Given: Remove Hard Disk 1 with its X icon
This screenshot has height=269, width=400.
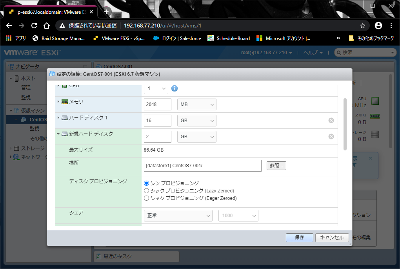Looking at the screenshot, I should [331, 120].
